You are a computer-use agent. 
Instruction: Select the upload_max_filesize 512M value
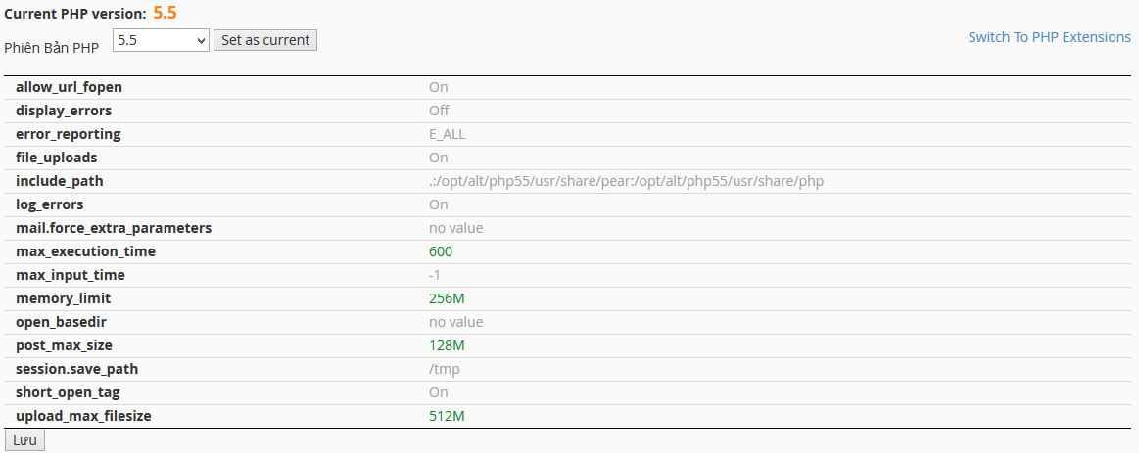(x=446, y=416)
